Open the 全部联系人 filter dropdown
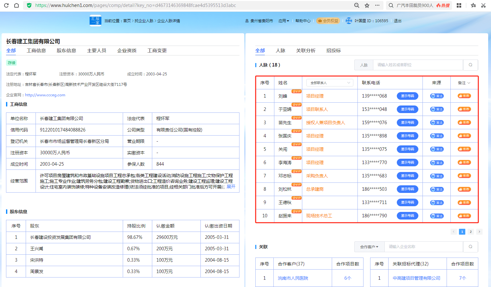 tap(330, 83)
